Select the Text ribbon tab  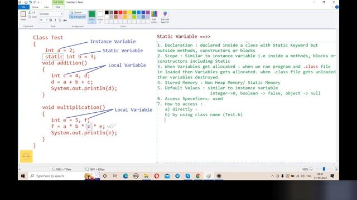pyautogui.click(x=58, y=7)
